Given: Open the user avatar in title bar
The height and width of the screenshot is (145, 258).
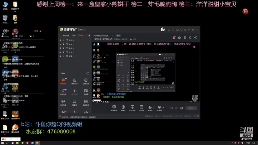Looking at the screenshot, I should coord(163,29).
